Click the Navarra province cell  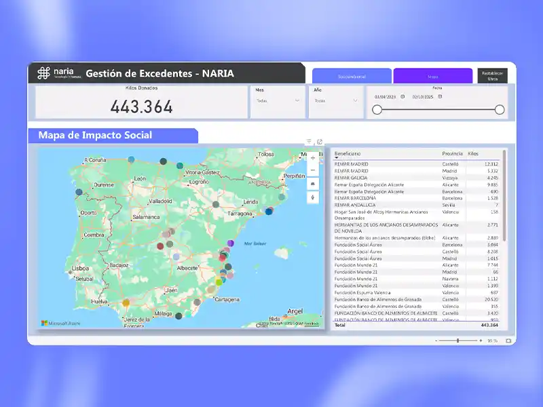(450, 279)
